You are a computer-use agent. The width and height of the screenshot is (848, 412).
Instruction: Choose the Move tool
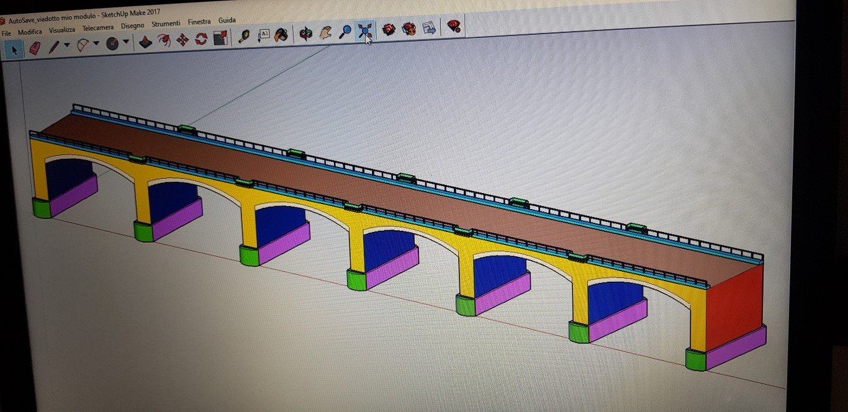click(x=183, y=40)
